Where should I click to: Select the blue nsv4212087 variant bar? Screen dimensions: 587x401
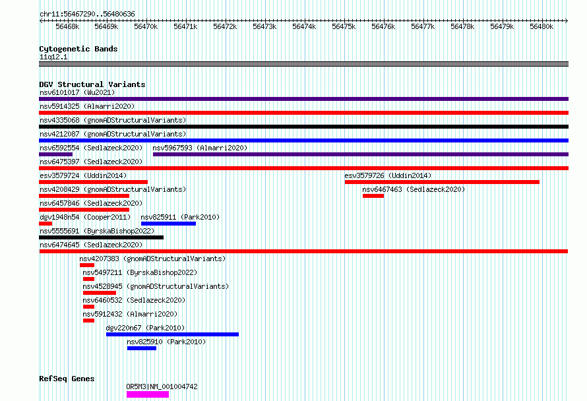point(303,140)
